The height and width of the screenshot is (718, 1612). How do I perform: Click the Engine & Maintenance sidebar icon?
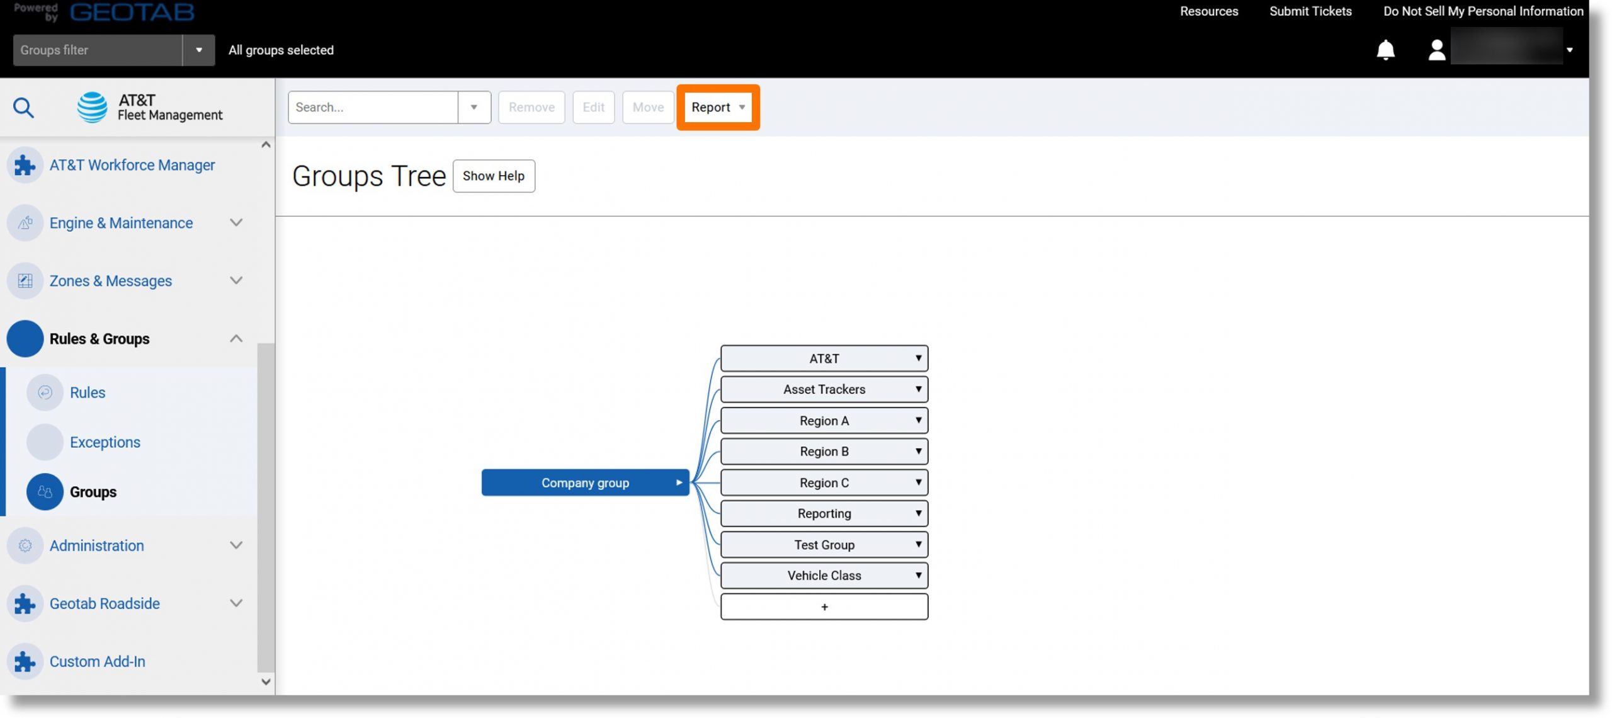click(25, 222)
